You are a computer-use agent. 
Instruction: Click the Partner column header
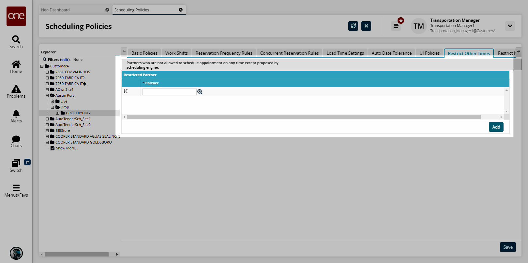point(325,83)
